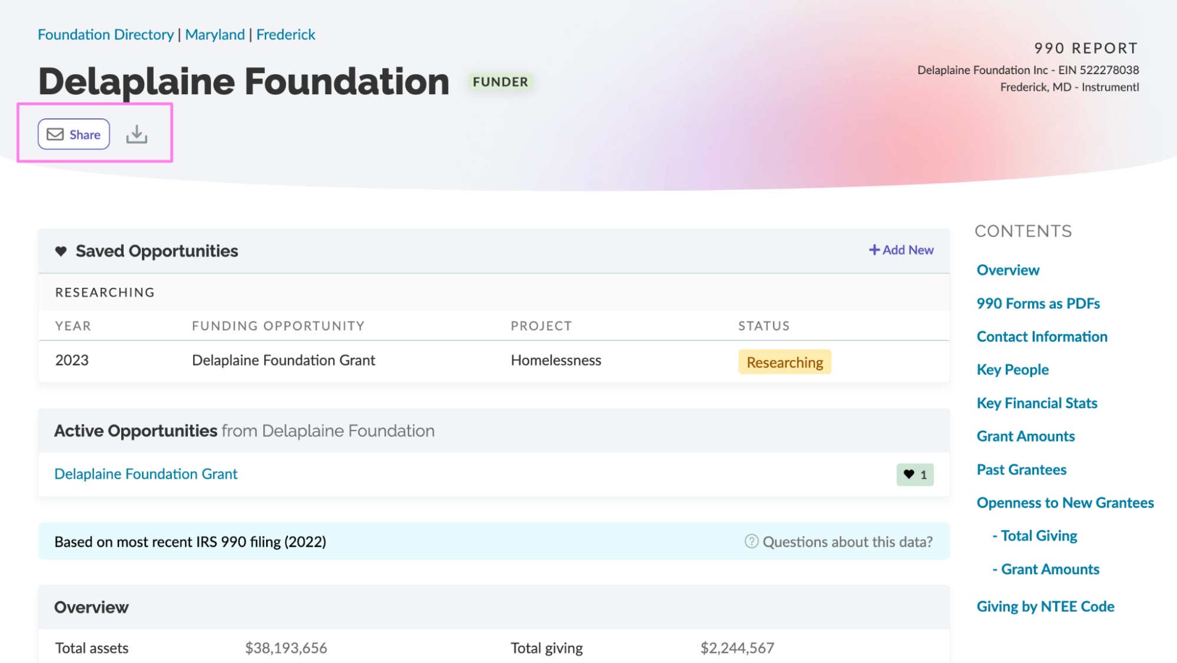Click the Researching status badge

(784, 362)
